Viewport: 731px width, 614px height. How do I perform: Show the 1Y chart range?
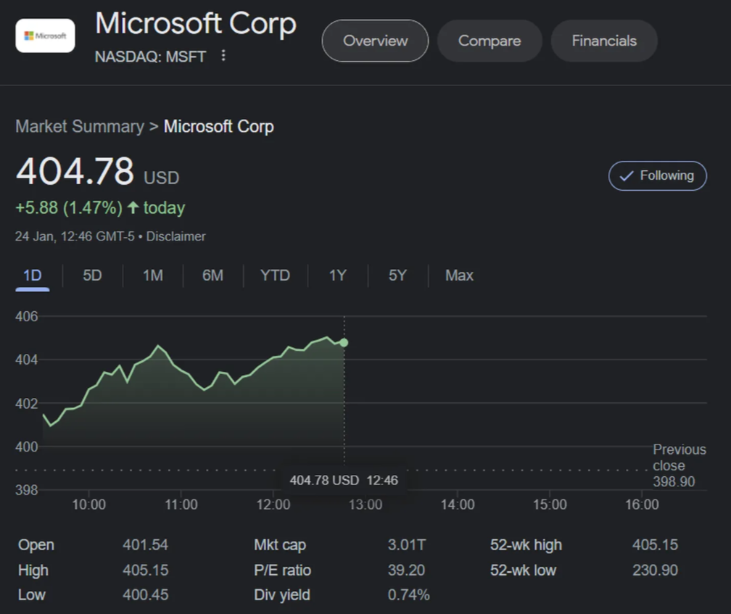pos(337,275)
